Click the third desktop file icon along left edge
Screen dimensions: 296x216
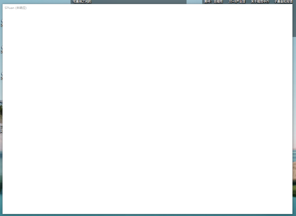pos(2,75)
